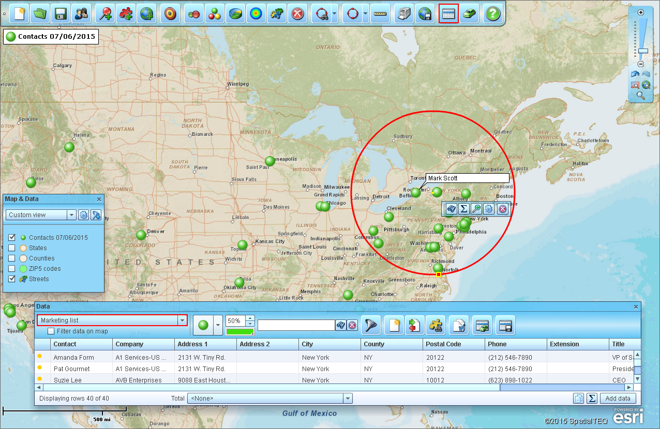The image size is (660, 429).
Task: Select the red circle drawing tool
Action: click(x=353, y=13)
